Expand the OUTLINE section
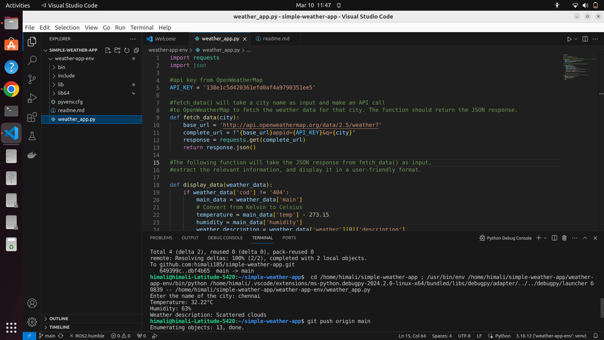 [59, 319]
